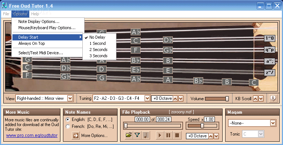
Task: Click the Right-handed :: Mirror view combo box
Action: pyautogui.click(x=44, y=98)
